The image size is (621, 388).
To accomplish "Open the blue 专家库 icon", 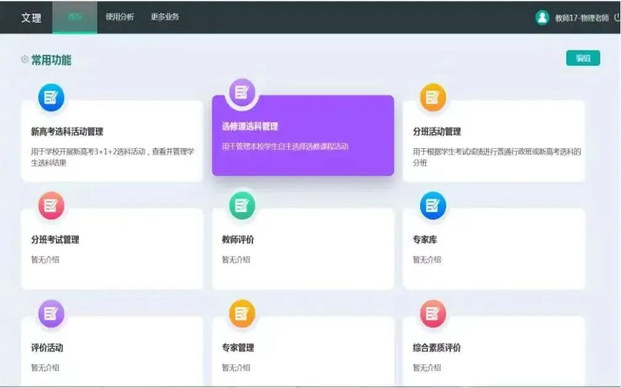I will [433, 205].
